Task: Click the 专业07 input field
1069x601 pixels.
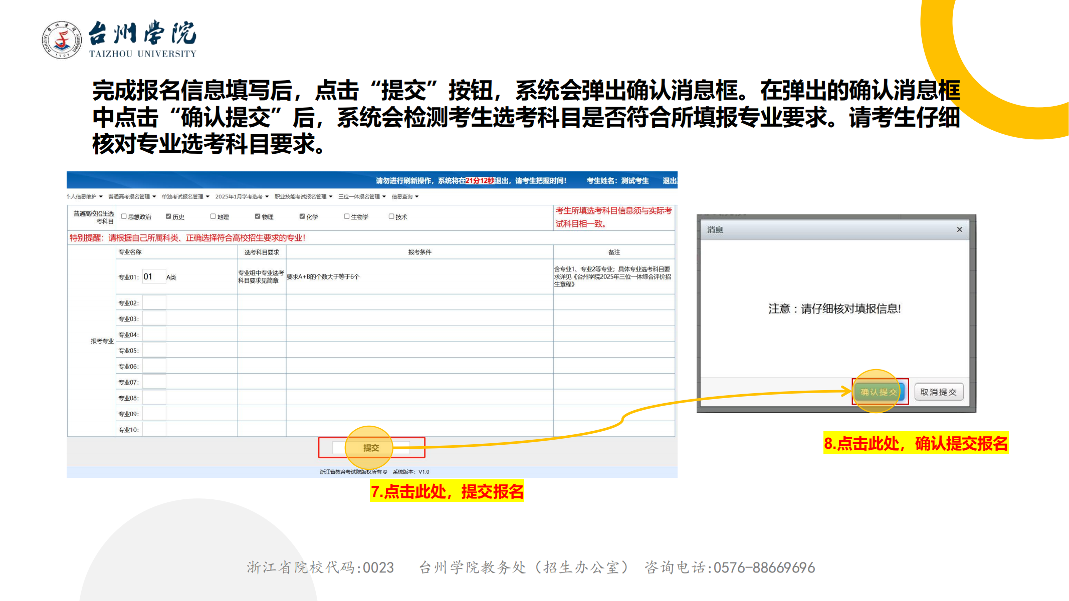Action: tap(154, 382)
